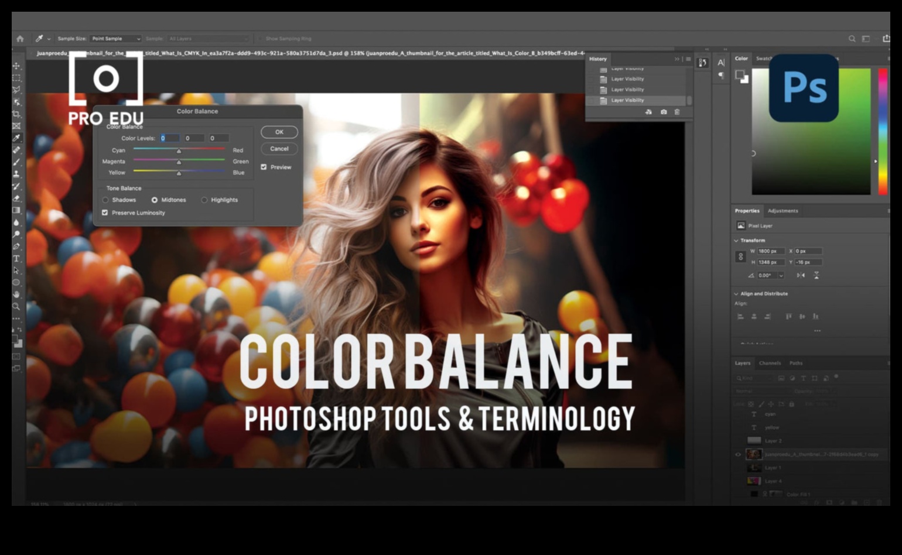
Task: Open the Sample Size dropdown
Action: 115,39
